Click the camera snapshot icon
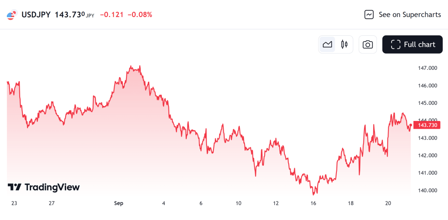This screenshot has width=448, height=220. [x=368, y=45]
